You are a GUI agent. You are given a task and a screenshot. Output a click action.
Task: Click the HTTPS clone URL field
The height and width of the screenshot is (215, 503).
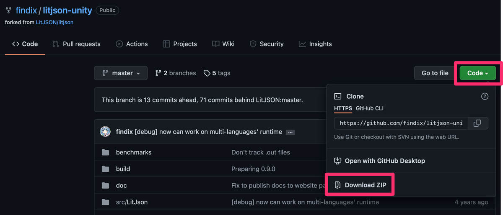401,123
